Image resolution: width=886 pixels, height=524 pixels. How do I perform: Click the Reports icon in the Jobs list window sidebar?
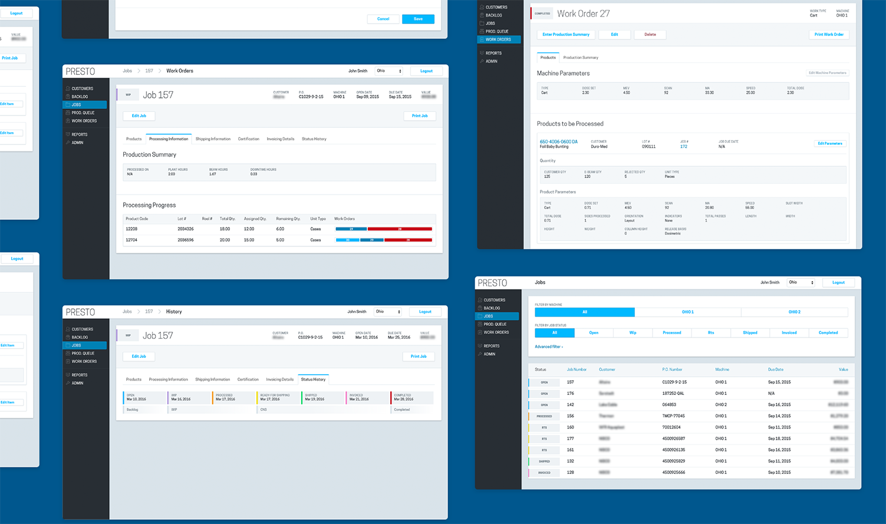pyautogui.click(x=480, y=346)
